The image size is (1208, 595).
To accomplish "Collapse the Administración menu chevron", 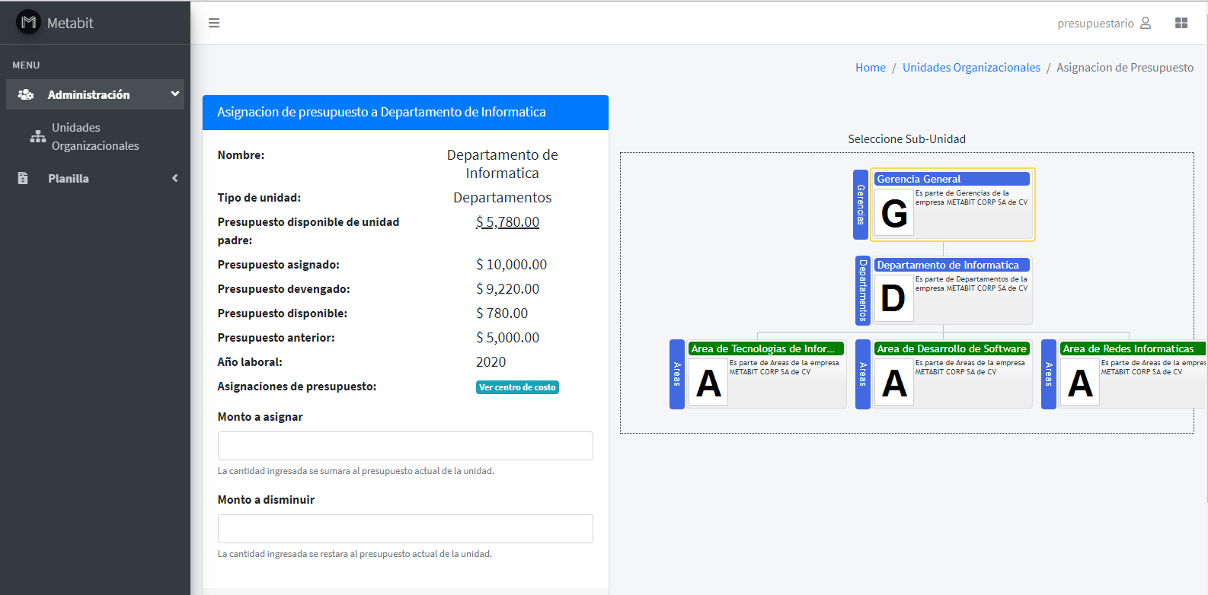I will 175,94.
